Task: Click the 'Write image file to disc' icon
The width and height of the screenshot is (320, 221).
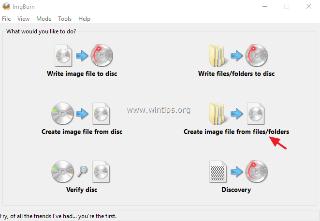Action: pyautogui.click(x=84, y=56)
